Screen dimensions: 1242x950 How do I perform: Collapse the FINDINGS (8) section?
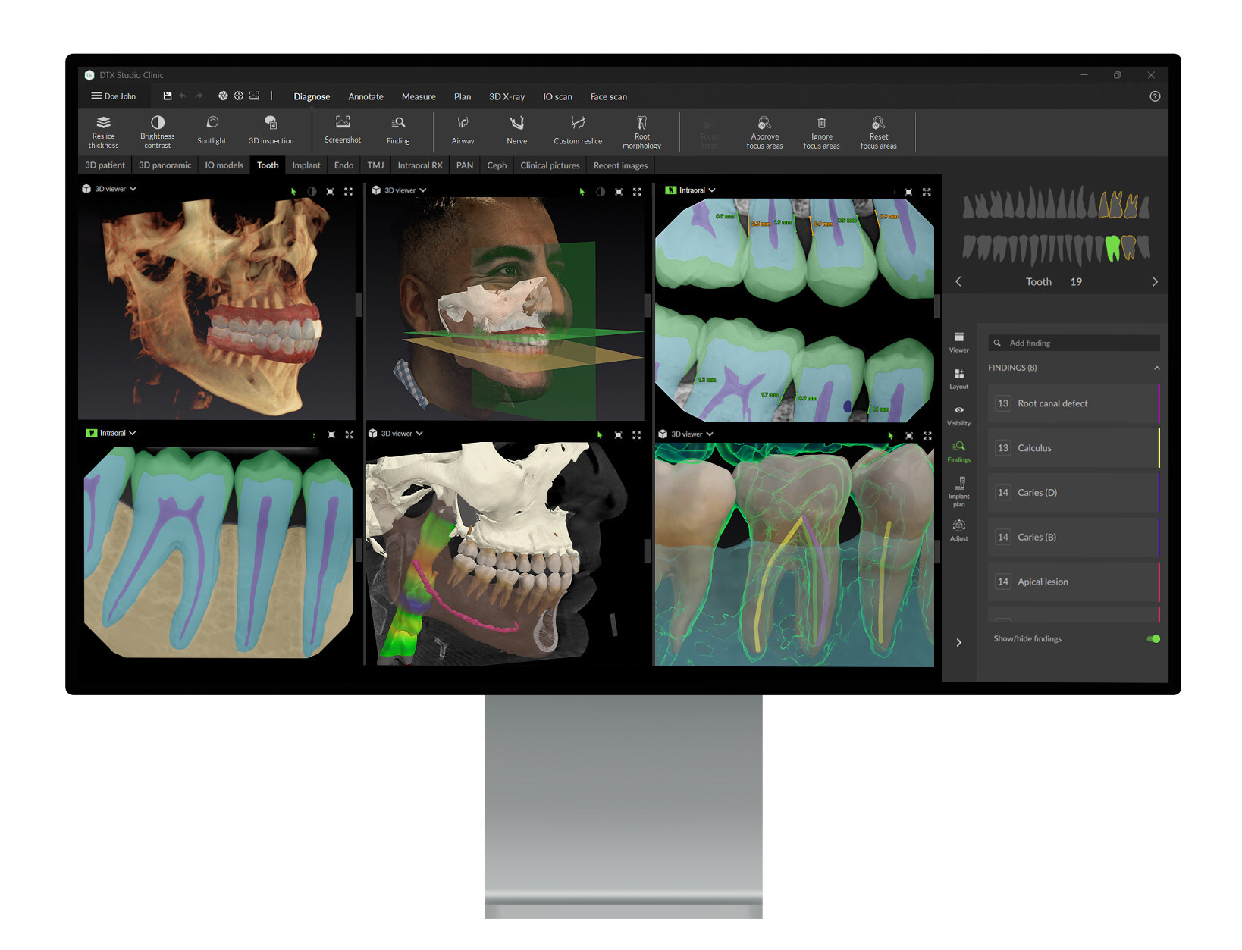tap(1156, 368)
